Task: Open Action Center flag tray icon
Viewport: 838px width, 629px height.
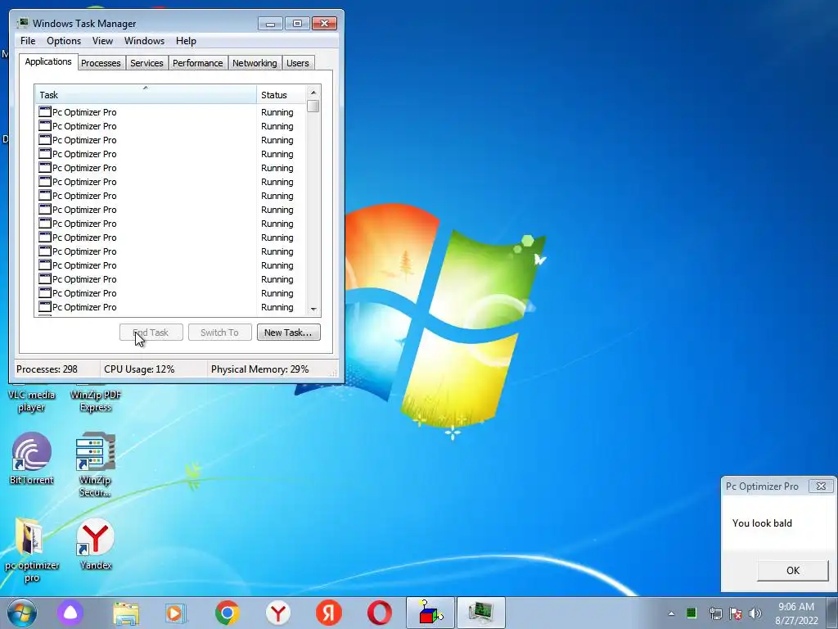Action: click(x=736, y=613)
